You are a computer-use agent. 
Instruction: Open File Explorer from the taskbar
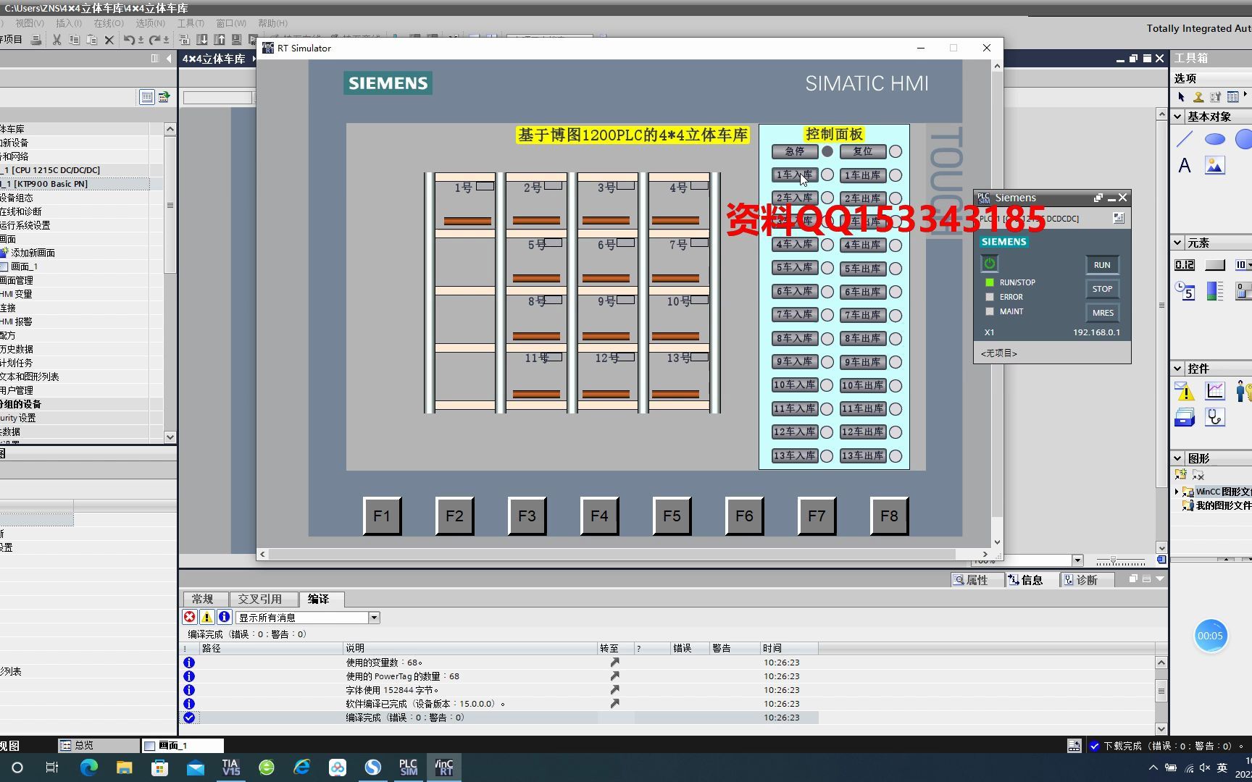(x=124, y=768)
